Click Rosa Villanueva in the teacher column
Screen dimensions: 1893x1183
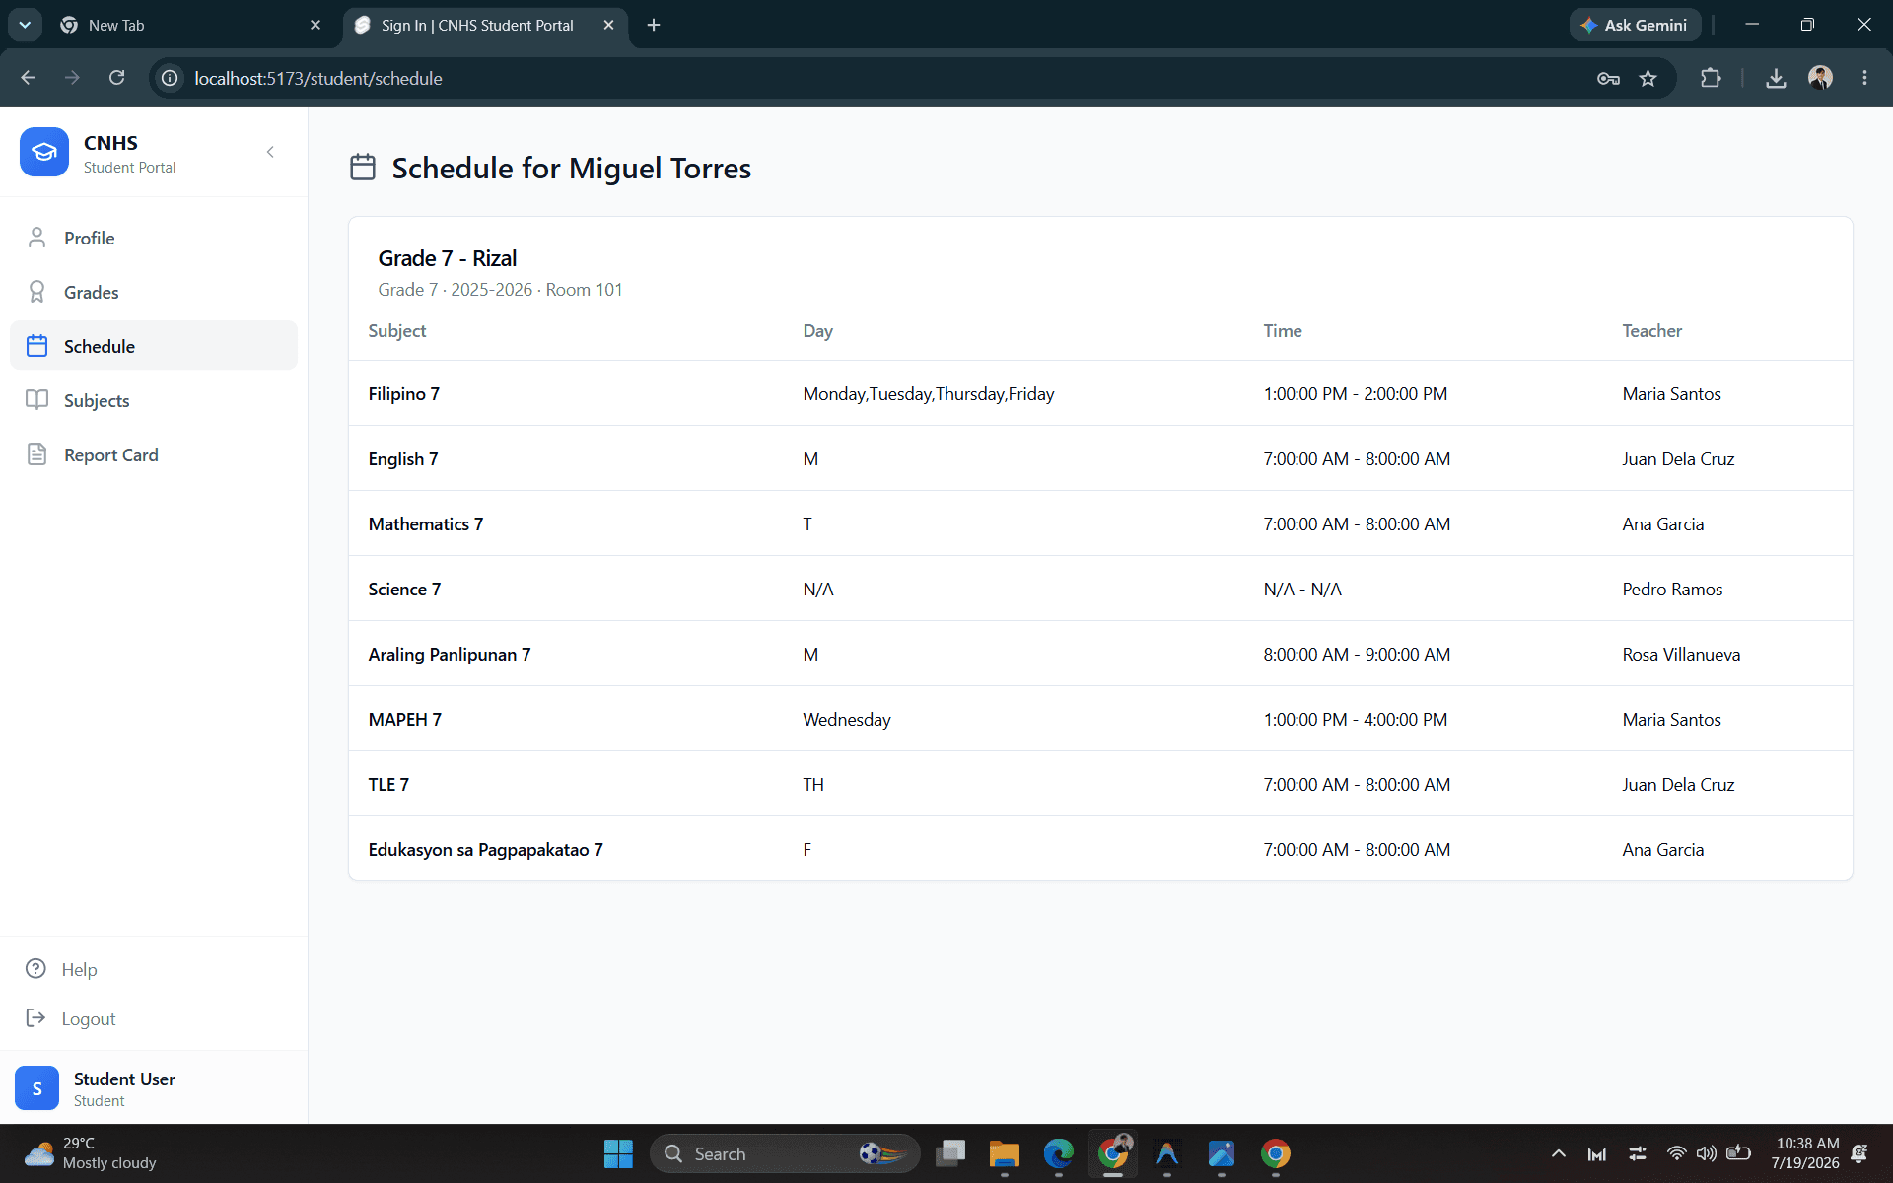pos(1681,654)
